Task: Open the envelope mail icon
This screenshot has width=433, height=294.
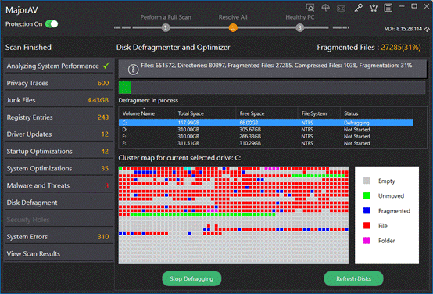Action: pos(341,9)
